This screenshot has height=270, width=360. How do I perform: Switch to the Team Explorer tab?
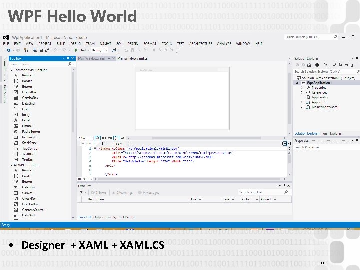331,133
